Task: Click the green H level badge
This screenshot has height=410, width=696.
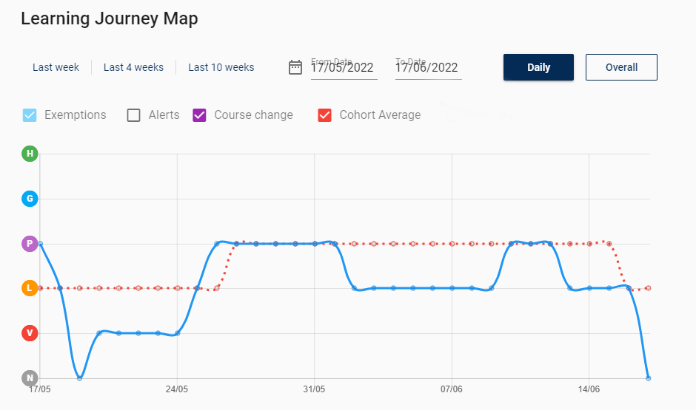Action: point(30,154)
